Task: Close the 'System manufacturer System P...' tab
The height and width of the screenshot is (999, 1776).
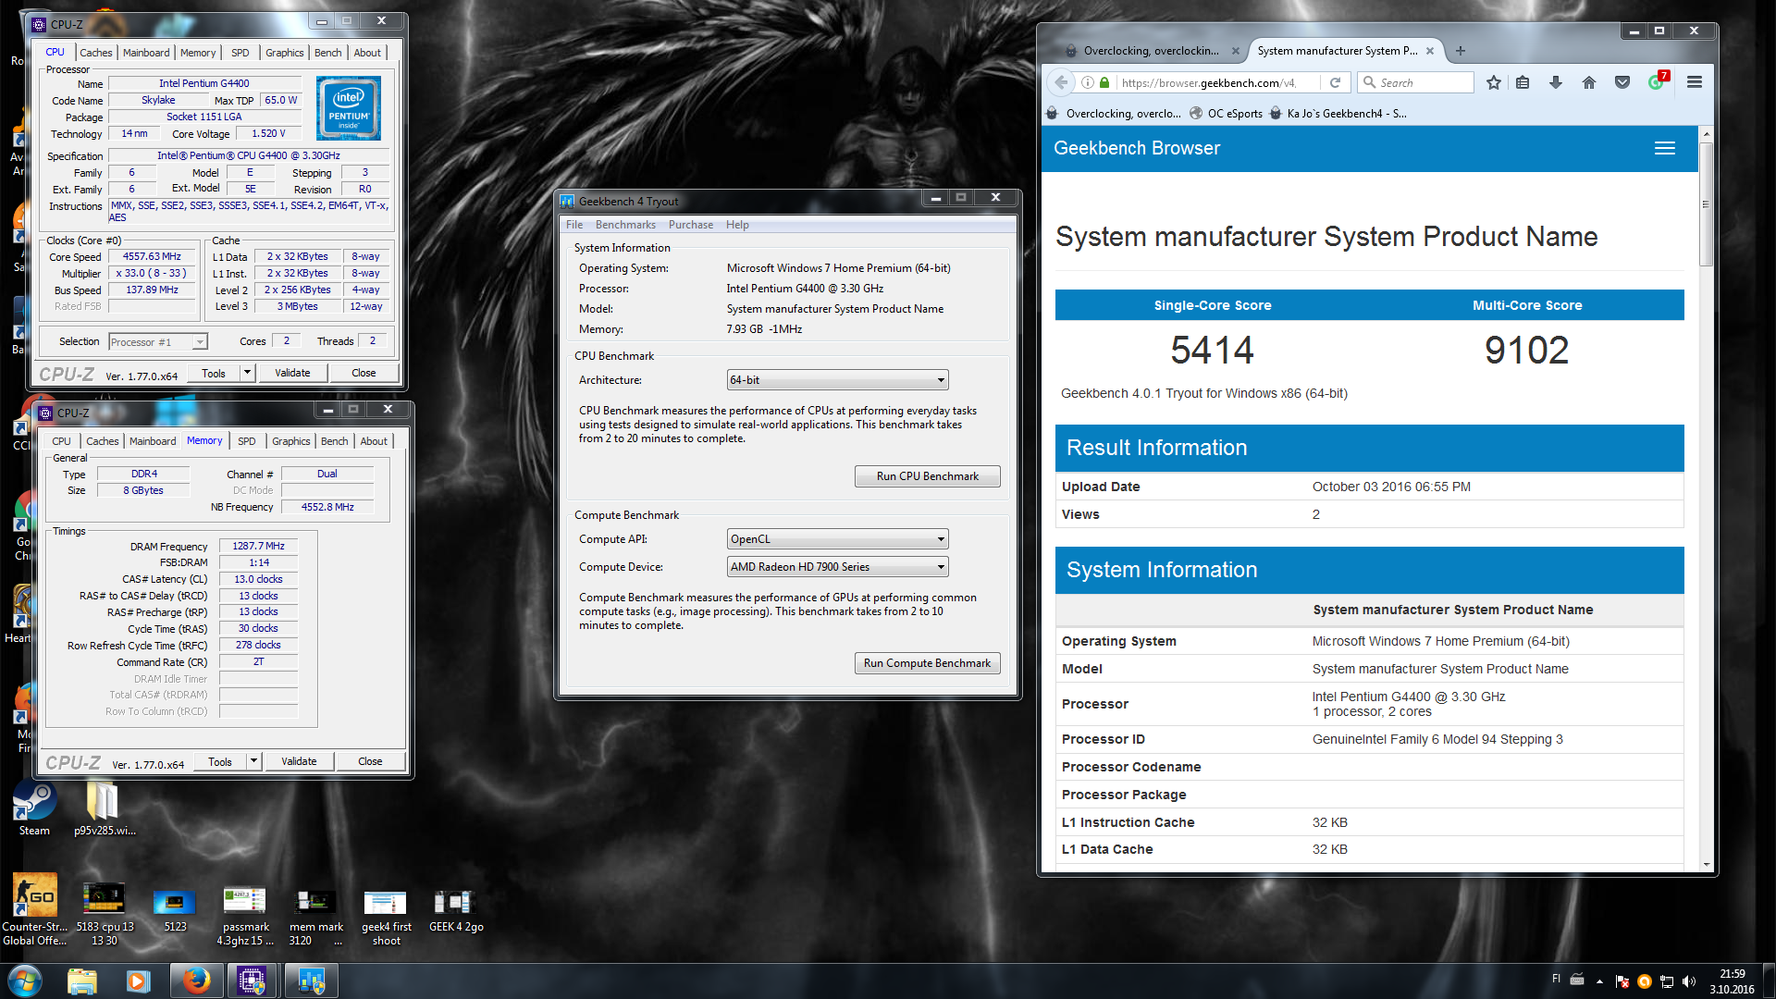Action: tap(1430, 51)
